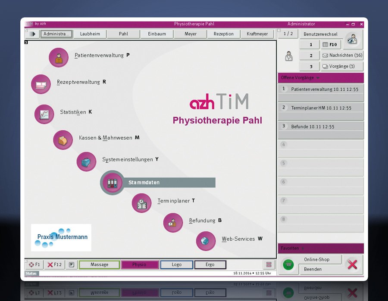Expand the Offene Vorgänge dropdown arrow

coord(318,78)
